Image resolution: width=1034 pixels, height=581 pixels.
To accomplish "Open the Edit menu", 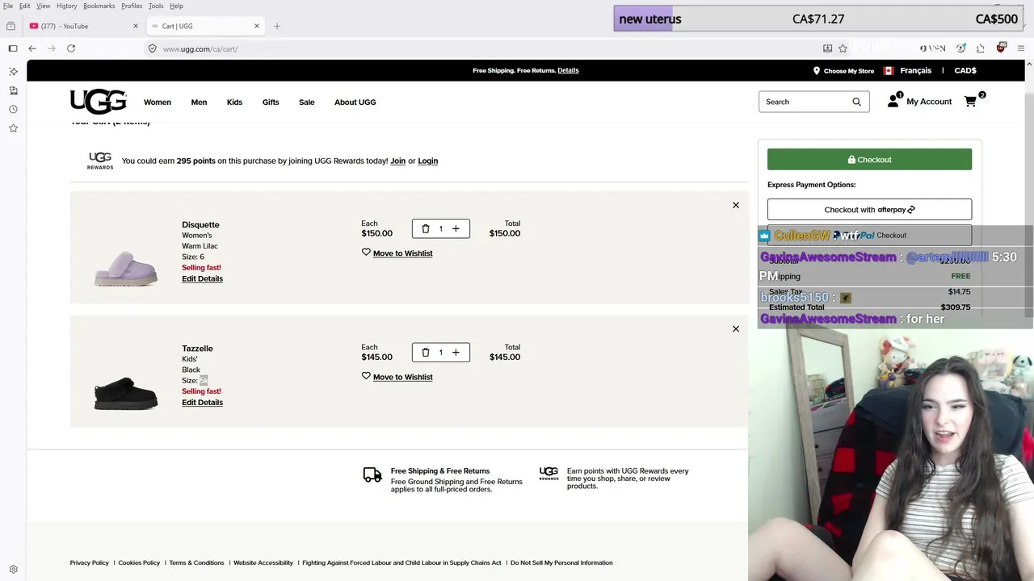I will click(25, 6).
